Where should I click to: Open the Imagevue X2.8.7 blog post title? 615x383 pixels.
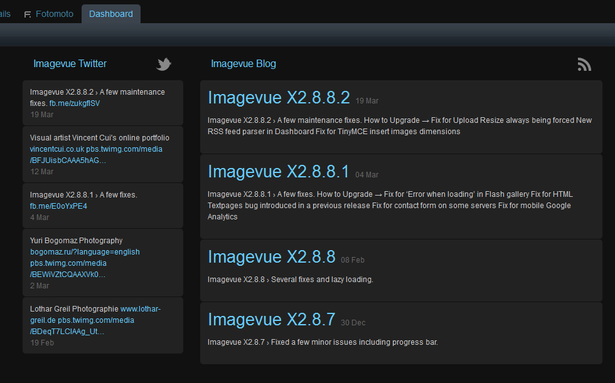click(271, 320)
